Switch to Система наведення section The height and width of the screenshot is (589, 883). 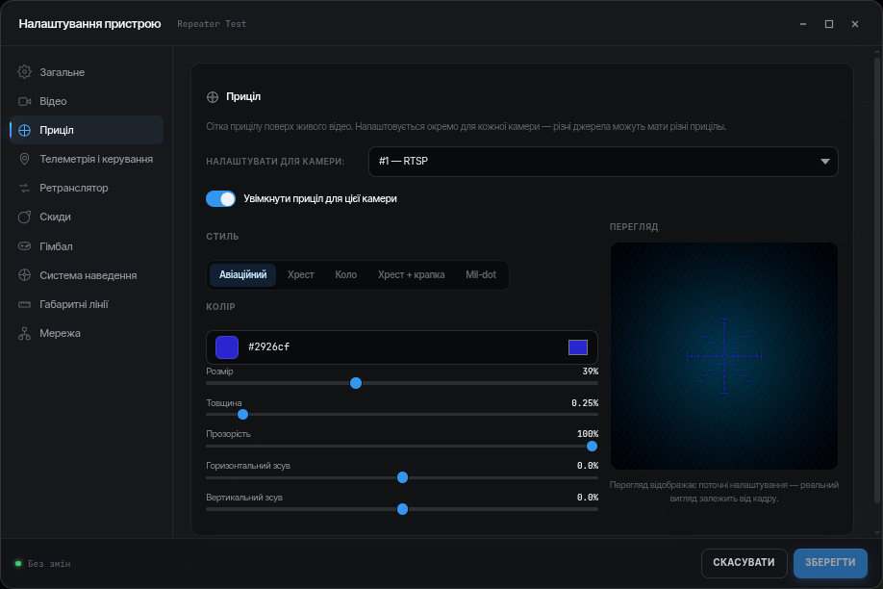click(87, 275)
